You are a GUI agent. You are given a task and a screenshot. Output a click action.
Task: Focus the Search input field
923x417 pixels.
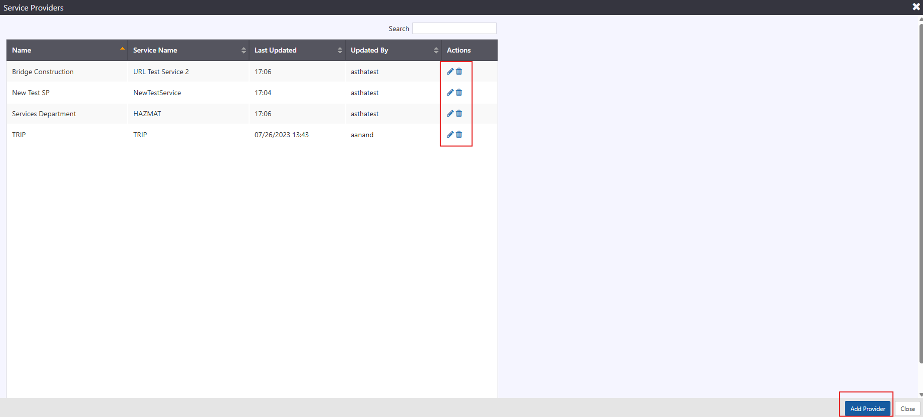(454, 29)
